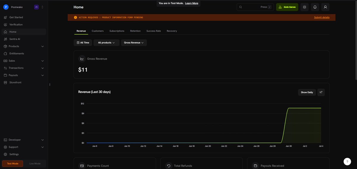Select the Transactions arrows icon
This screenshot has width=357, height=169.
point(5,68)
